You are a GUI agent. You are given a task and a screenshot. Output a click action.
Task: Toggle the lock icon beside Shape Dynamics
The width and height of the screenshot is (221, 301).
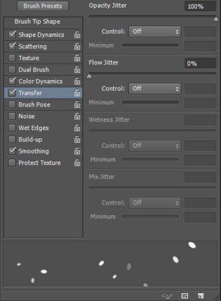[x=77, y=35]
